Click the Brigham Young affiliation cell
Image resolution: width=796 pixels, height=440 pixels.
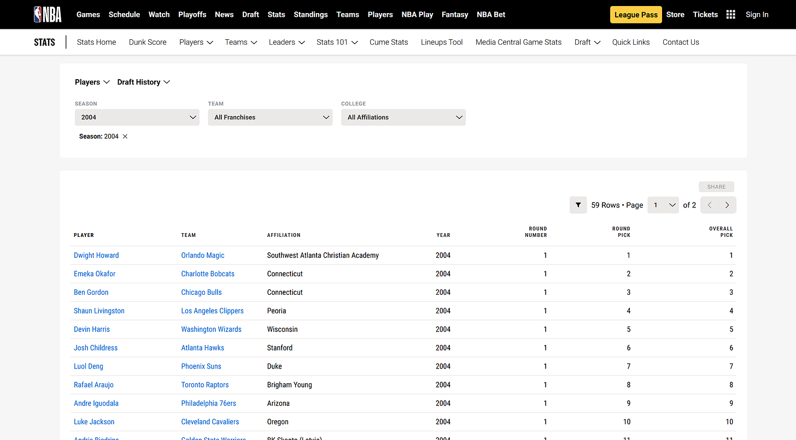coord(290,385)
